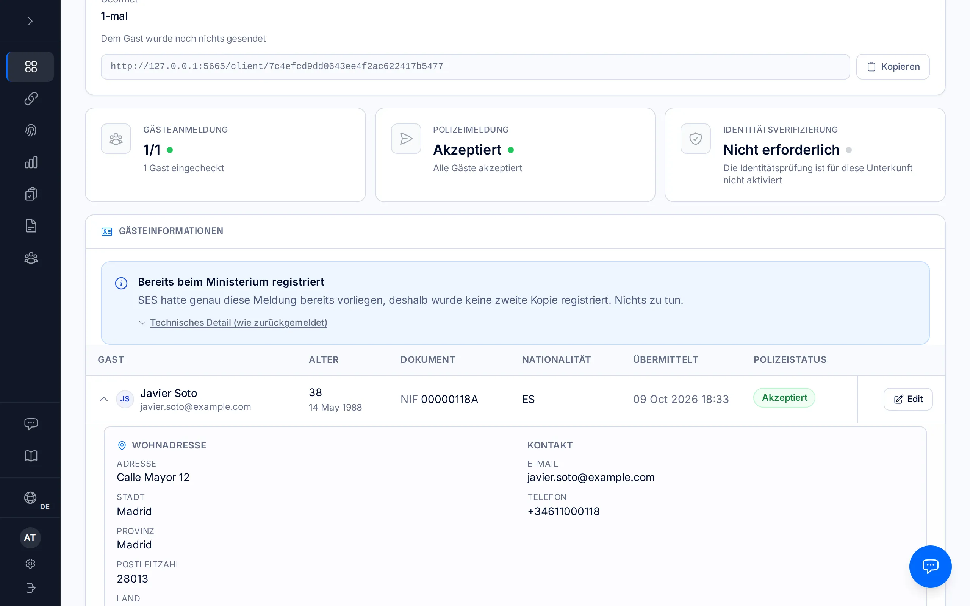Open the AT user avatar
This screenshot has height=606, width=970.
30,538
